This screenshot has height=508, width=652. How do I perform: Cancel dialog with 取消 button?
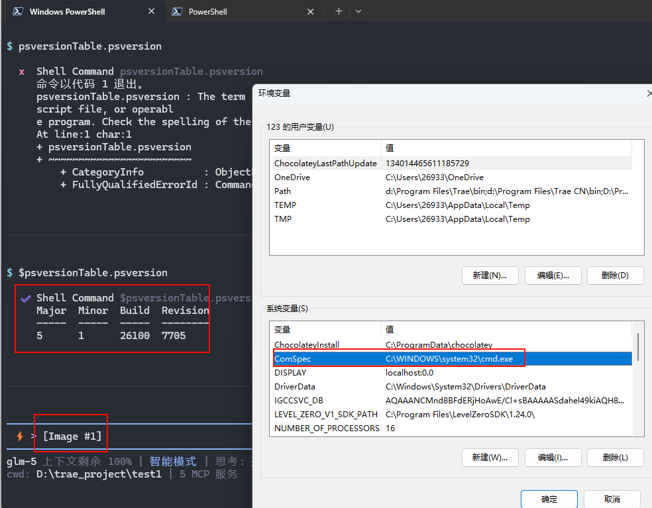[x=612, y=499]
